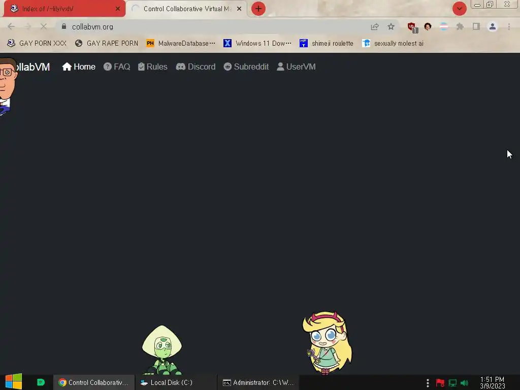Show hidden tray icons via vertical dots
Image resolution: width=520 pixels, height=390 pixels.
click(428, 383)
